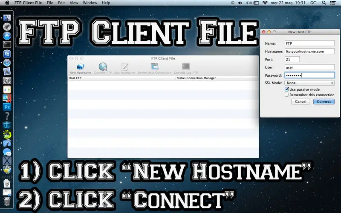Open the App Store dock icon
Screen dimensions: 341x213
[7, 36]
